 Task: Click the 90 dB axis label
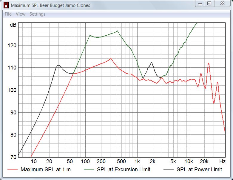click(13, 112)
